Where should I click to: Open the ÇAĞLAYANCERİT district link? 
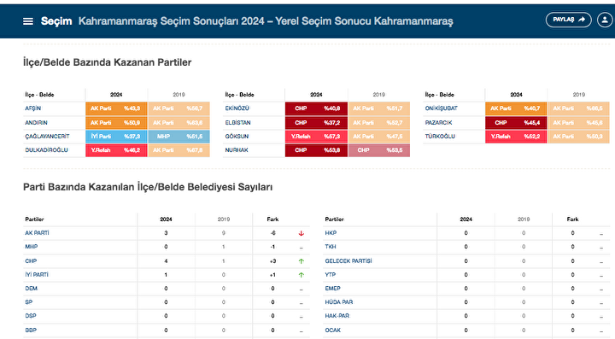pyautogui.click(x=47, y=137)
